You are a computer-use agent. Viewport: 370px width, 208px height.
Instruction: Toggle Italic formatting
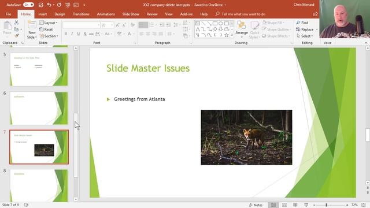(72, 34)
